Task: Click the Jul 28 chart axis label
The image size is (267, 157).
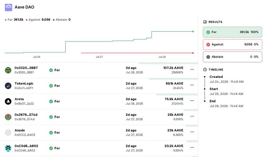Action: click(x=162, y=57)
